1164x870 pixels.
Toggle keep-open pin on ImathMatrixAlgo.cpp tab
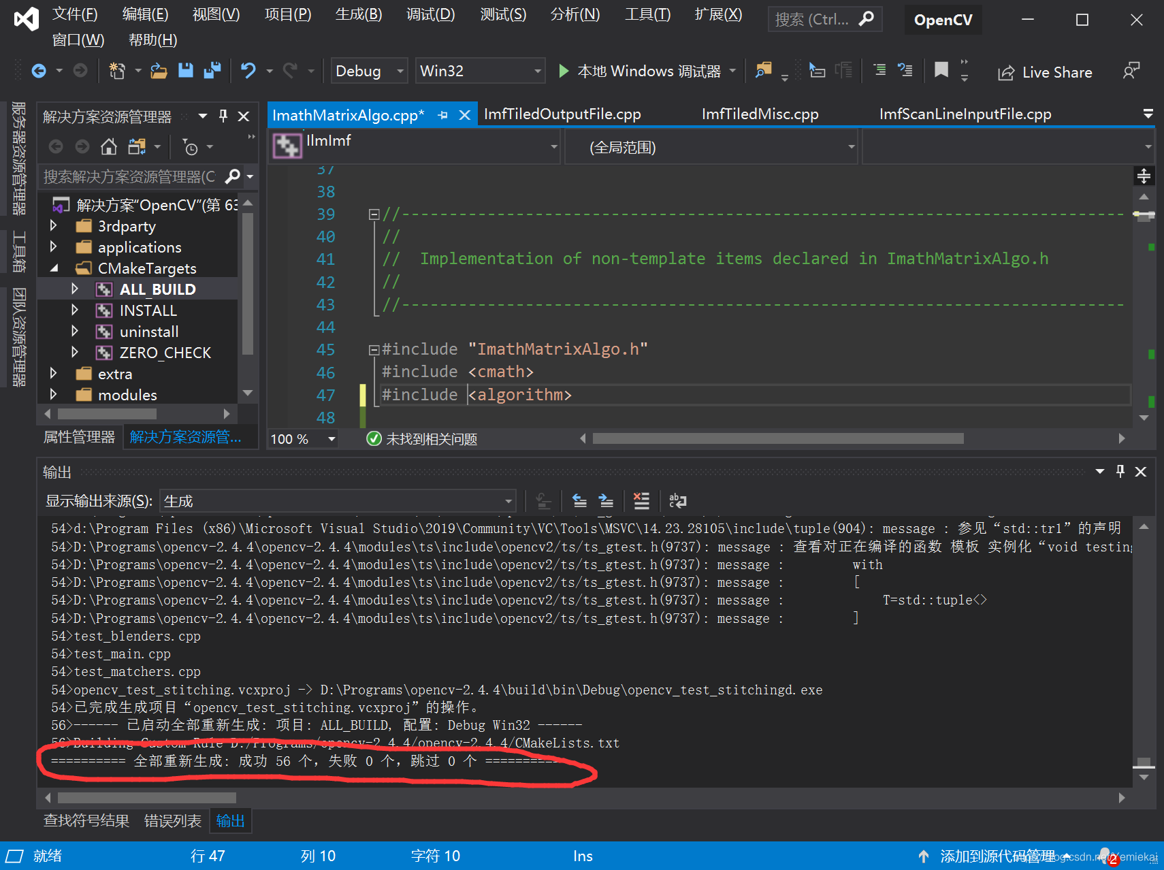443,115
